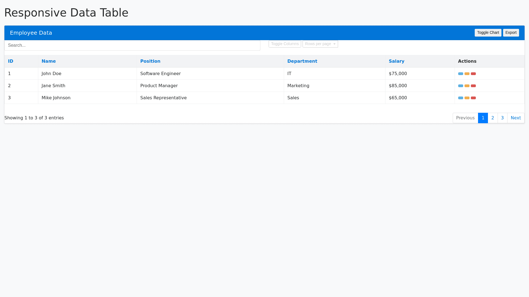Viewport: 529px width, 297px height.
Task: Click blue action button for Jane Smith
Action: point(460,86)
